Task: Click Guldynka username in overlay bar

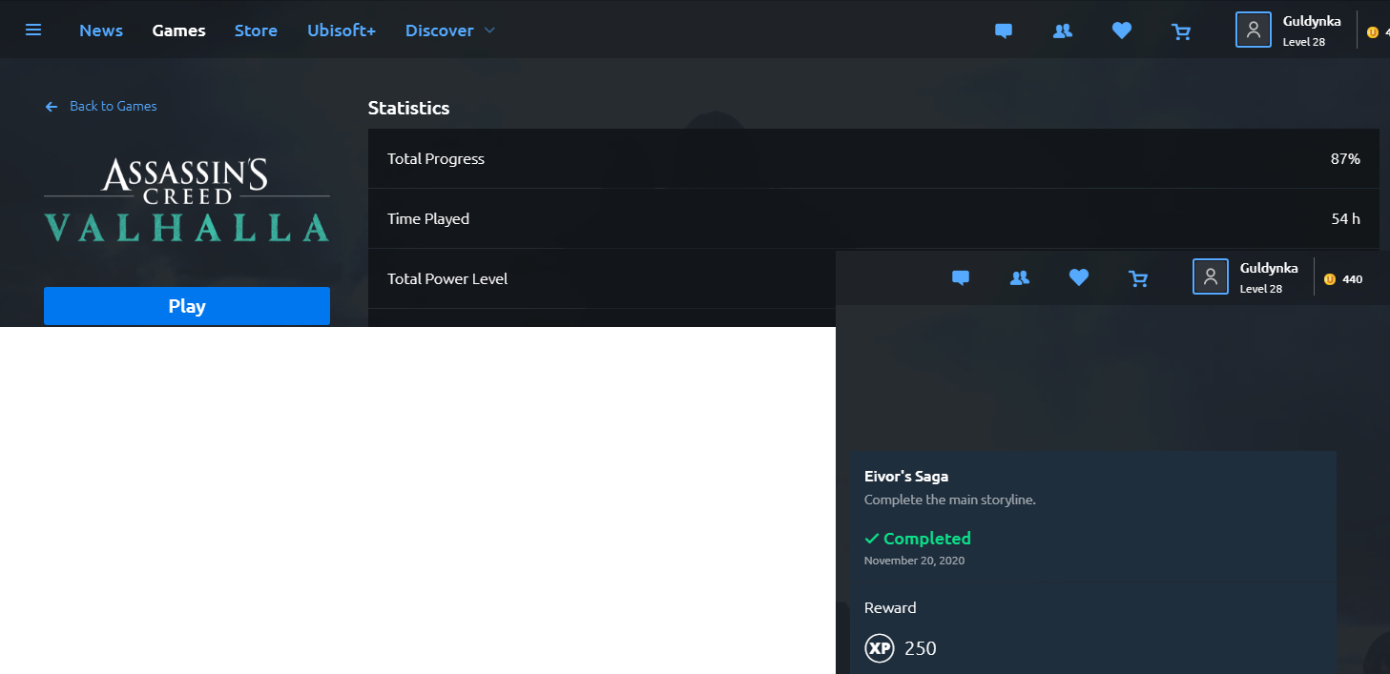Action: pos(1269,268)
